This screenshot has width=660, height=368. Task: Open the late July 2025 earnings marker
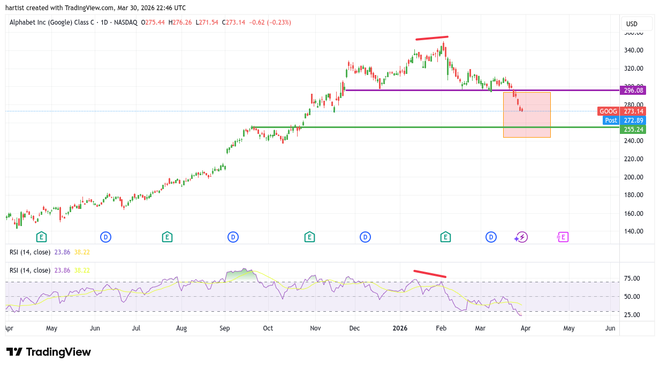pos(167,237)
